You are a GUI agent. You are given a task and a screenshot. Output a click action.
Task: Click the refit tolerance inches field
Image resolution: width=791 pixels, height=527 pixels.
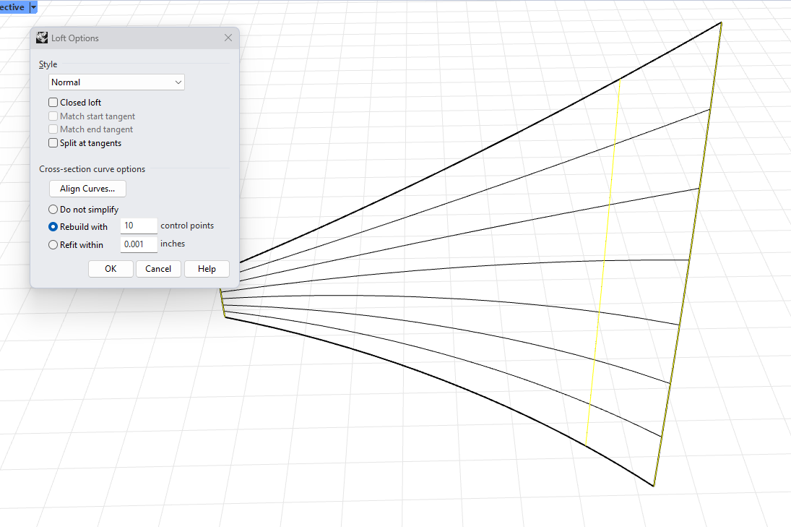click(139, 244)
